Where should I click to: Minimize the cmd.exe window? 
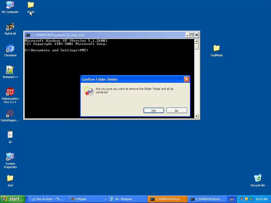point(187,35)
